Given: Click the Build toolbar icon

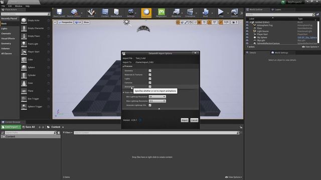Looking at the screenshot, I should coord(205,12).
